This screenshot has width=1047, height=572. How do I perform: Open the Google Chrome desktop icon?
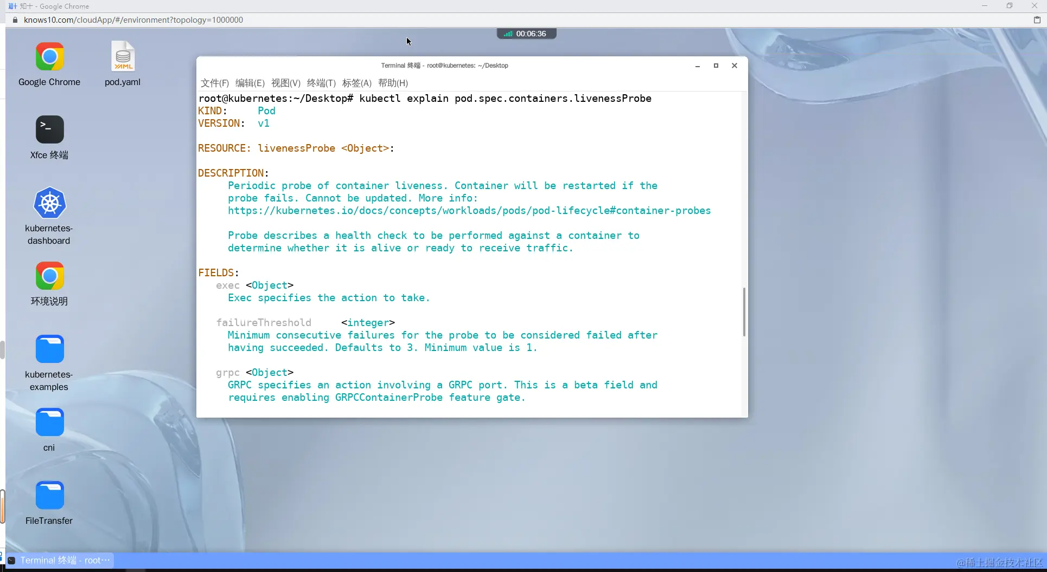coord(49,57)
